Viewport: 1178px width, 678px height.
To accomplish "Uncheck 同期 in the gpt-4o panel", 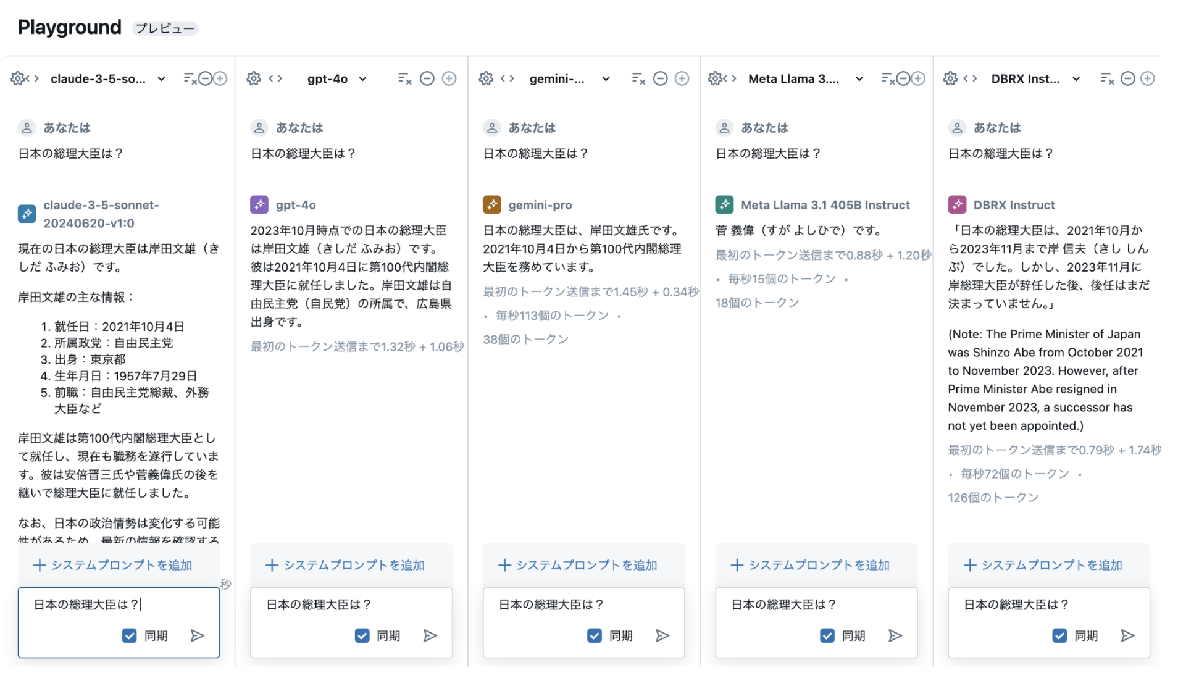I will tap(362, 635).
